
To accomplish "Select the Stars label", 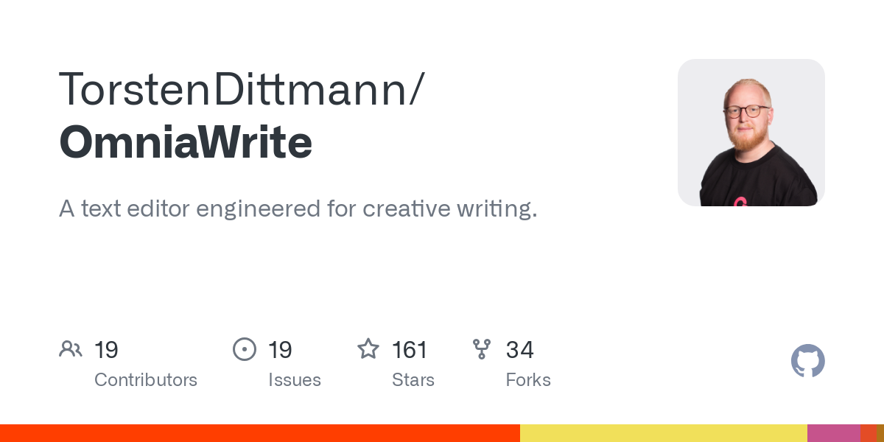I will 413,380.
